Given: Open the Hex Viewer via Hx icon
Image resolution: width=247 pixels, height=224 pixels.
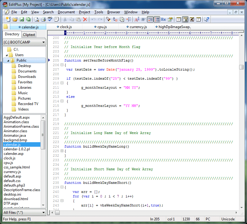Looking at the screenshot, I should tap(163, 19).
